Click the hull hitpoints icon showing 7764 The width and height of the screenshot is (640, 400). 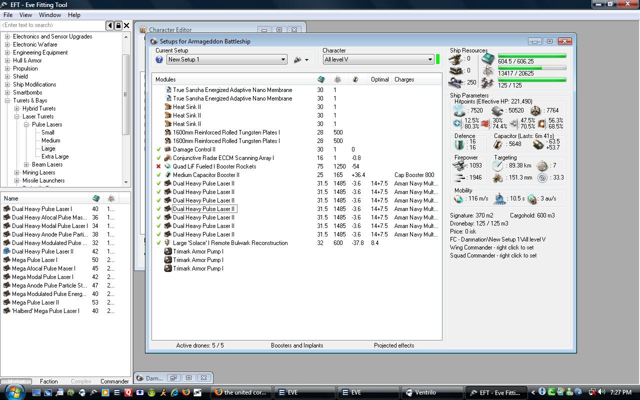click(536, 110)
